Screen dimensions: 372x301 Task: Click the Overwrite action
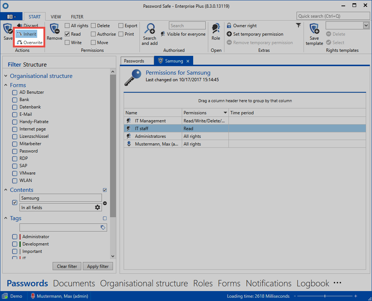point(30,43)
